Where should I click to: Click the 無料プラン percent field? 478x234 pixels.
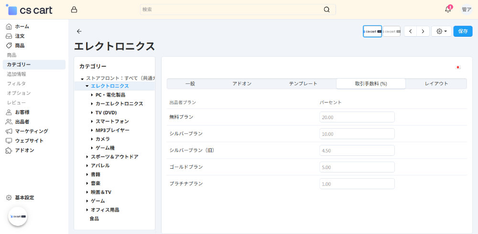tap(357, 117)
